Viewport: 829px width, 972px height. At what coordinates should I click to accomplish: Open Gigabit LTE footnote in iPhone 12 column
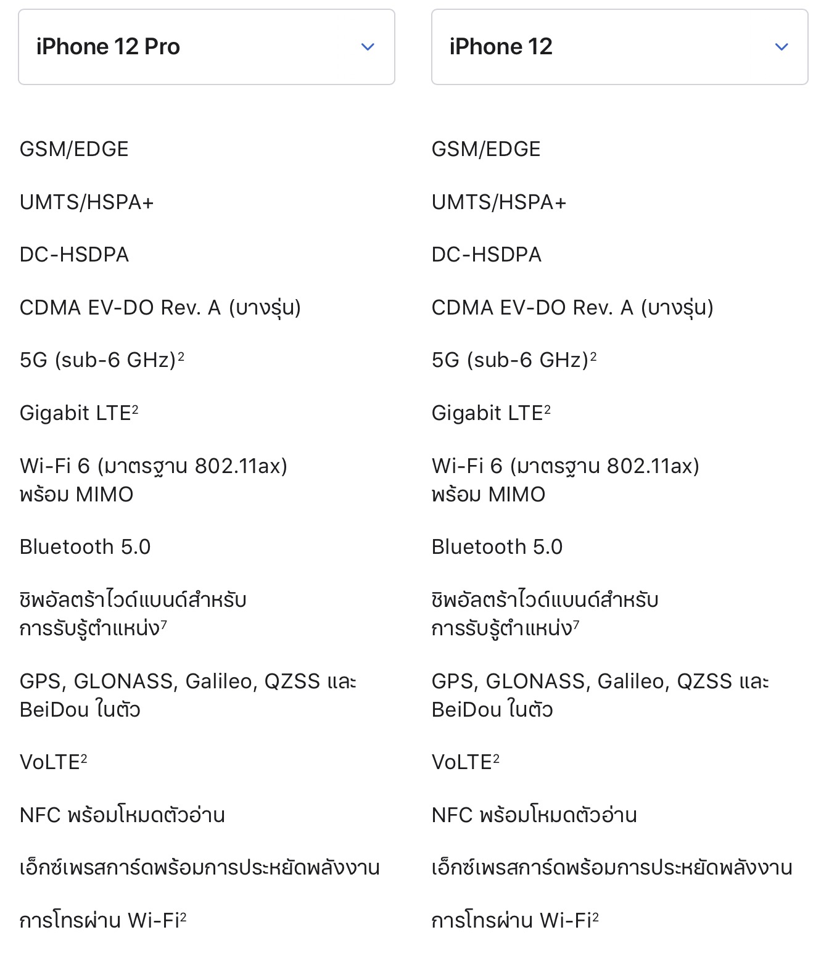point(547,409)
